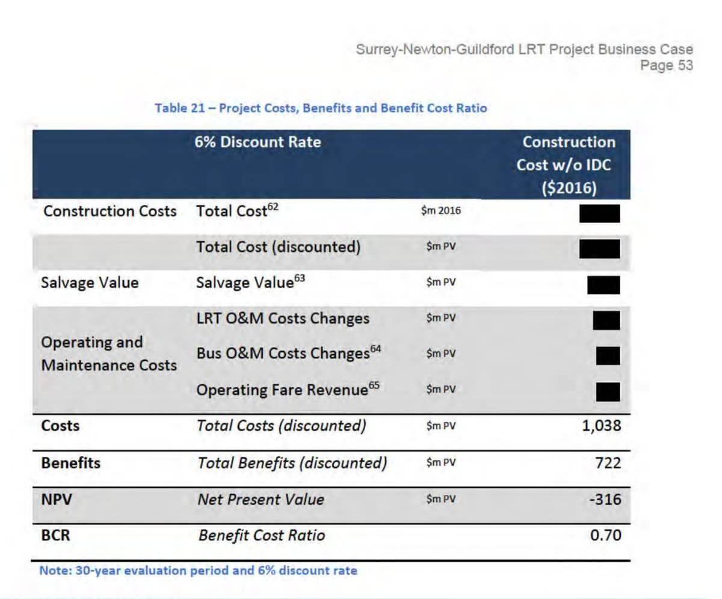
Task: Select the 6% Discount Rate header
Action: tap(258, 142)
